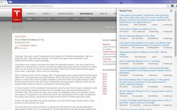
Task: Open 'Tesla: All Our Patents Are Belong To You'
Action: pyautogui.click(x=138, y=29)
